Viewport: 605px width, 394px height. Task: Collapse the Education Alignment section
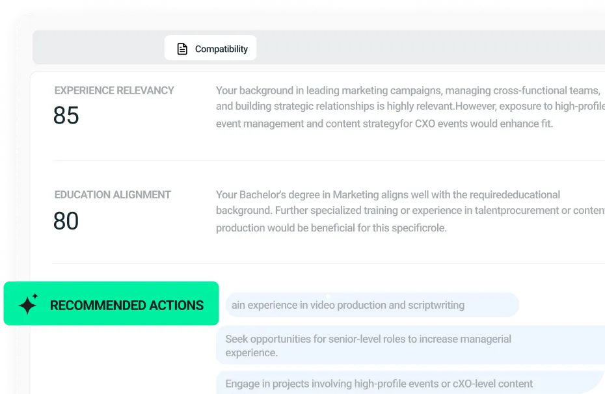(x=113, y=194)
